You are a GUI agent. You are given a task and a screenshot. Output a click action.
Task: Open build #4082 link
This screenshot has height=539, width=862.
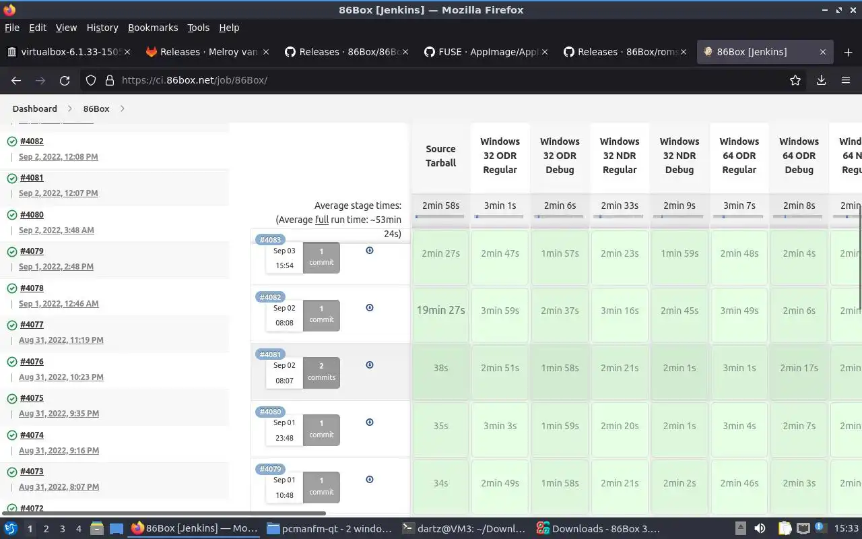[32, 141]
